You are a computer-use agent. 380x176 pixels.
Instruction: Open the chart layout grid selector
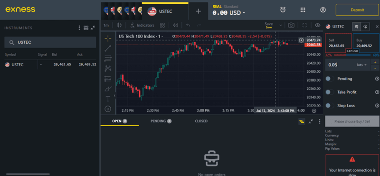(162, 25)
